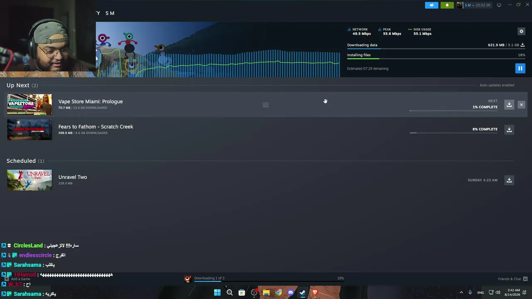This screenshot has height=299, width=532.
Task: Click the user avatar picture
Action: click(x=460, y=5)
